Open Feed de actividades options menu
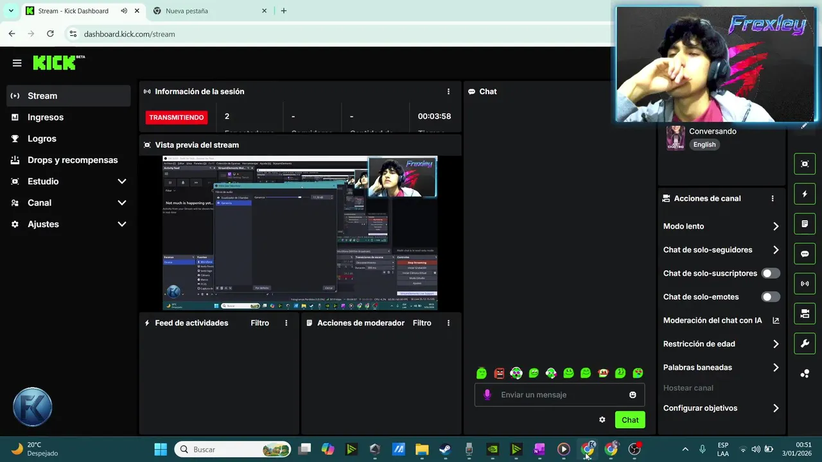Screen dimensions: 822x462 coord(286,323)
